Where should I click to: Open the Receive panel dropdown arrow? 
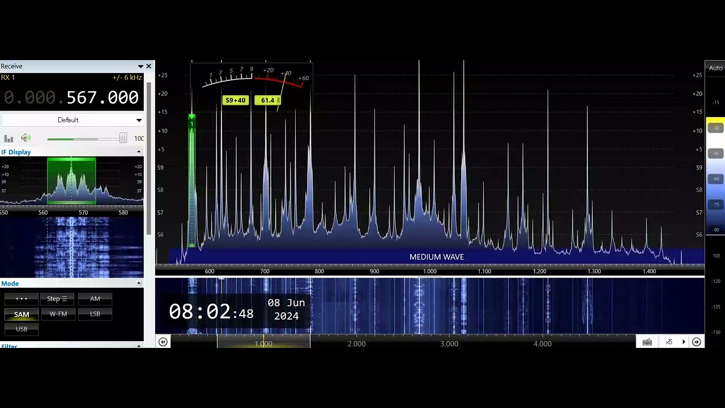140,66
